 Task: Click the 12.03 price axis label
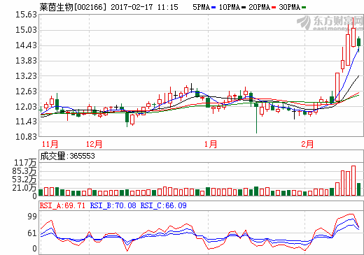point(26,107)
